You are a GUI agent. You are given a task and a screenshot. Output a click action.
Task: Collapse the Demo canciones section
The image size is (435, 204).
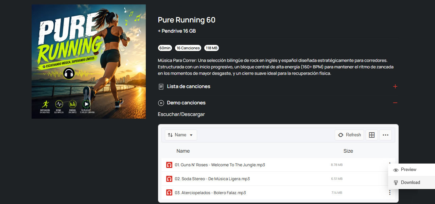[x=278, y=103]
